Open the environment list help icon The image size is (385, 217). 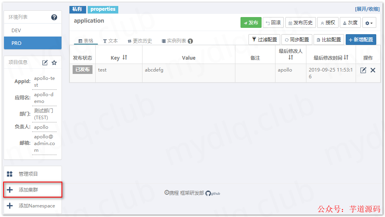pyautogui.click(x=54, y=17)
